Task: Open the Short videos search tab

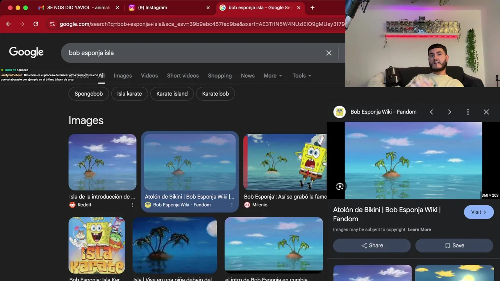Action: click(x=183, y=76)
